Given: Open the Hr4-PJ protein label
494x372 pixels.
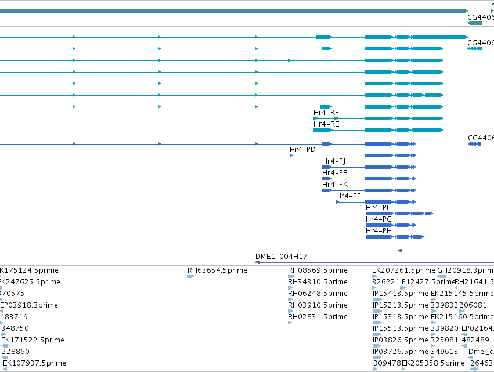Looking at the screenshot, I should click(334, 161).
